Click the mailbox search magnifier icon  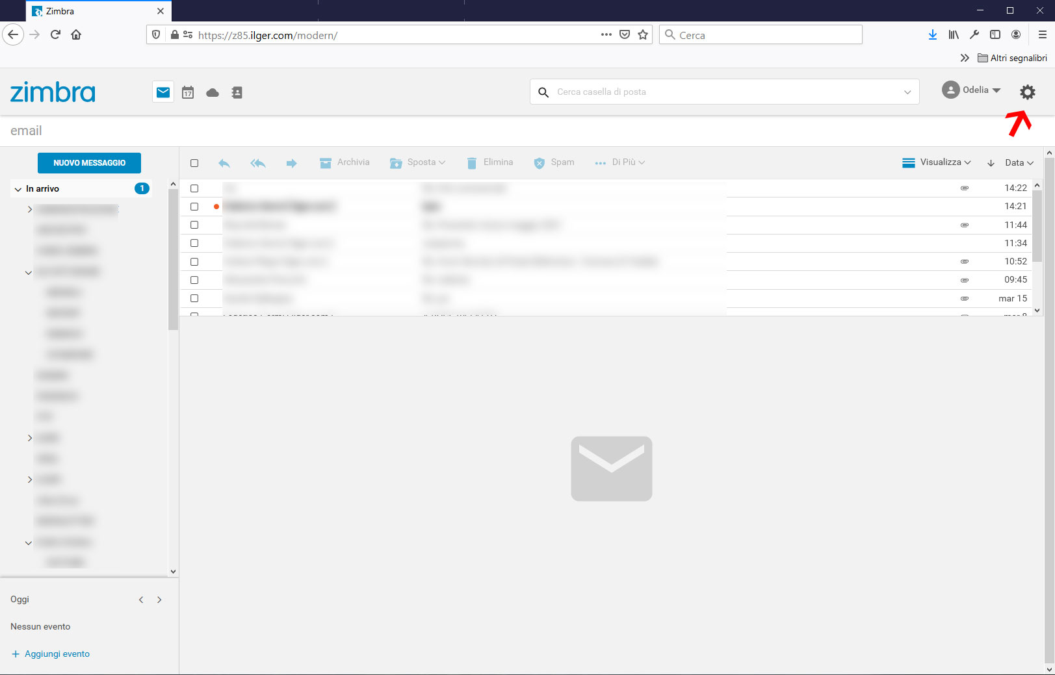(543, 92)
